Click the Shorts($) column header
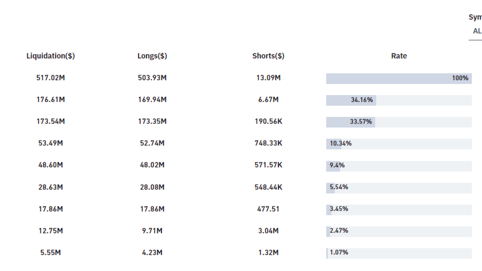 tap(268, 56)
